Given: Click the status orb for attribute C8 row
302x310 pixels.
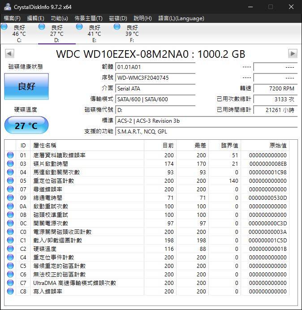Looking at the screenshot, I should pyautogui.click(x=10, y=291).
